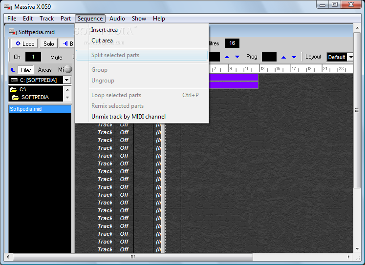Click the vertical scrollbar down arrow
365x265 pixels.
357,249
